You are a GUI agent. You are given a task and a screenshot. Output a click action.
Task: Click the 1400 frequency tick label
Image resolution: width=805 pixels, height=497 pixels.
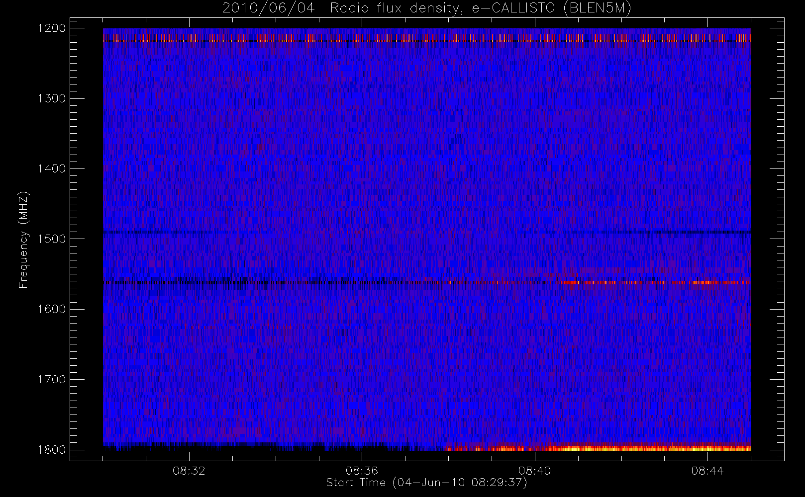[52, 169]
